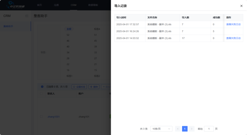This screenshot has width=247, height=135.
Task: Click the 集客助手 page heading
Action: (x=41, y=16)
